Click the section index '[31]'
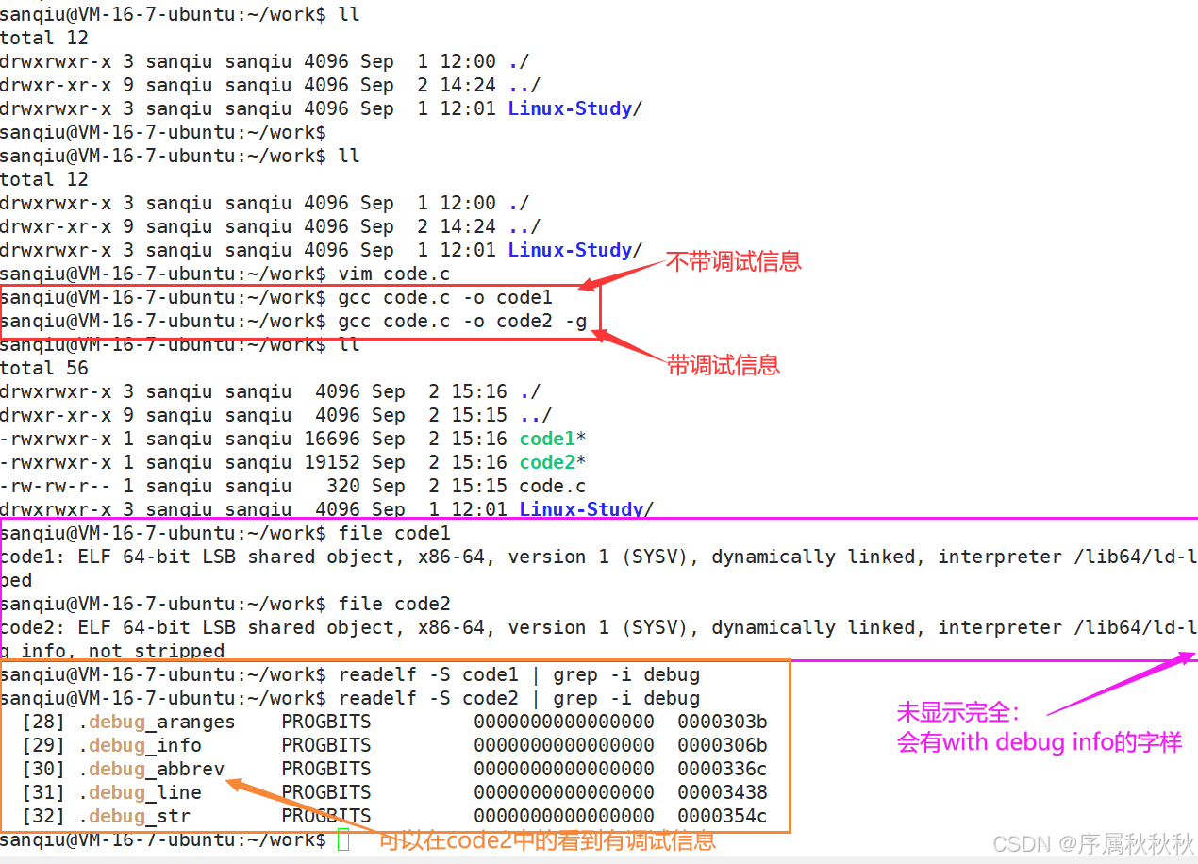The image size is (1198, 864). tap(44, 792)
